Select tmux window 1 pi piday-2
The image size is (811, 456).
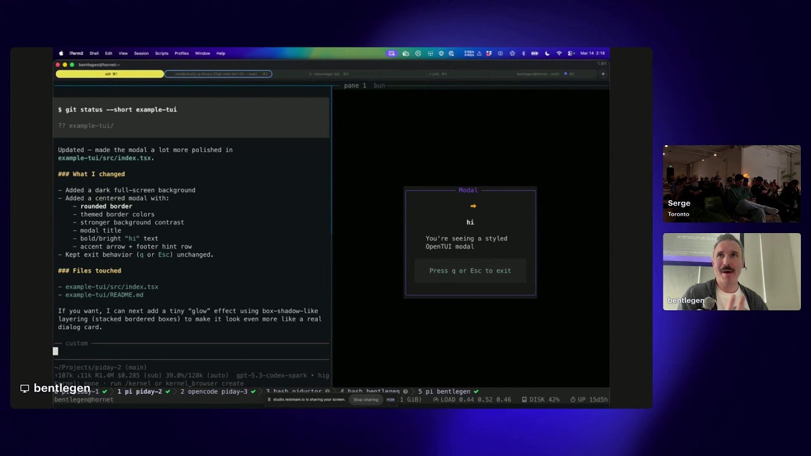pyautogui.click(x=144, y=391)
